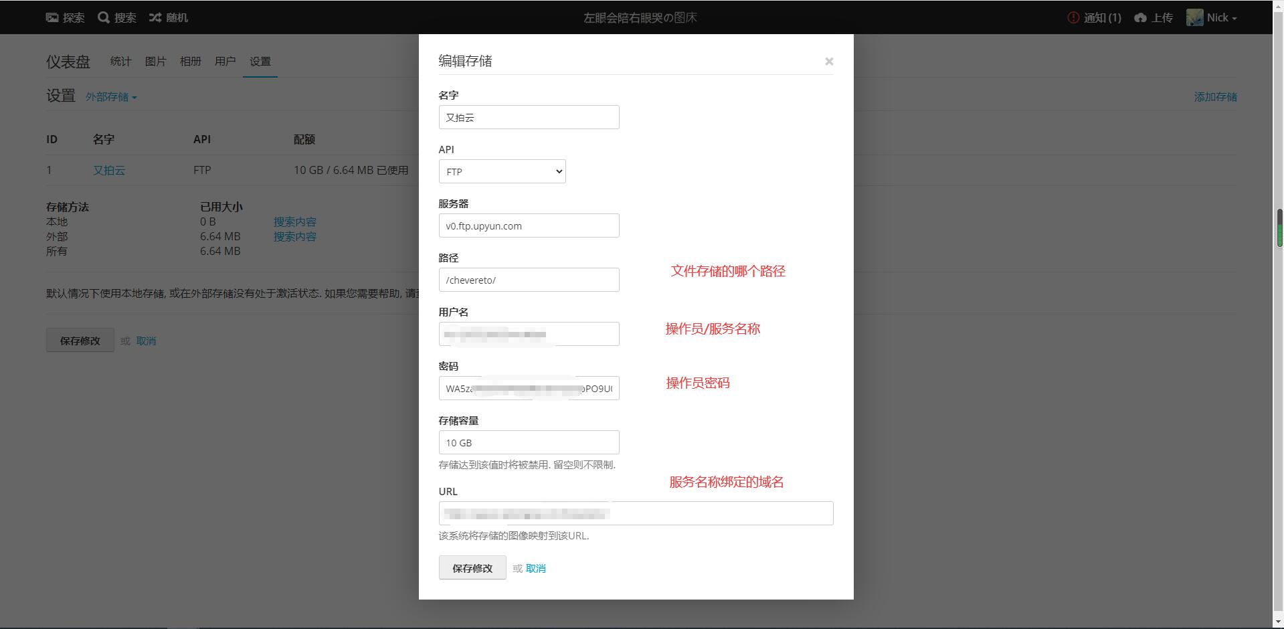Click the 上传 upload cloud icon
1284x629 pixels.
click(1139, 17)
